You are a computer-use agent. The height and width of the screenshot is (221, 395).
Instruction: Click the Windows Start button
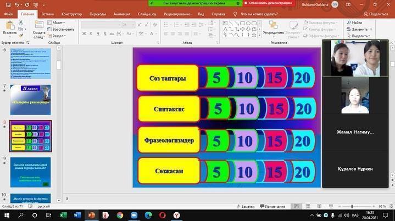pyautogui.click(x=6, y=215)
